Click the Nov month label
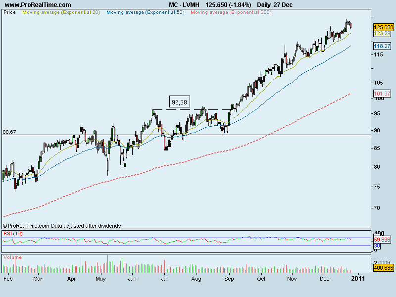This screenshot has width=396, height=297. point(292,279)
